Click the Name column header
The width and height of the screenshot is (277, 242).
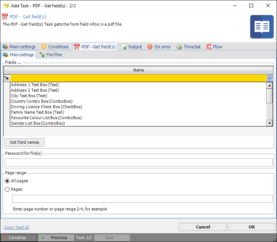[x=138, y=70]
